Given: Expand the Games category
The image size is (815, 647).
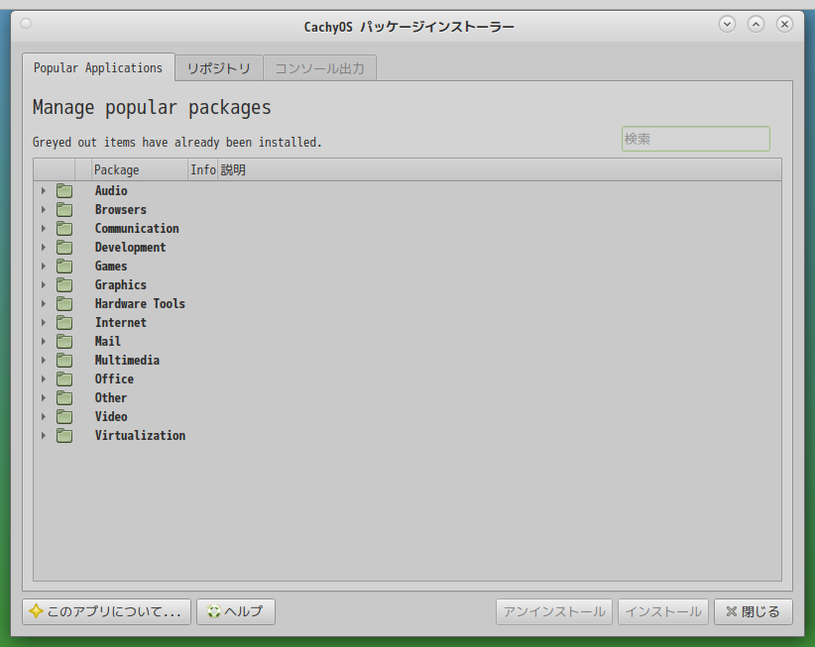Looking at the screenshot, I should point(44,266).
